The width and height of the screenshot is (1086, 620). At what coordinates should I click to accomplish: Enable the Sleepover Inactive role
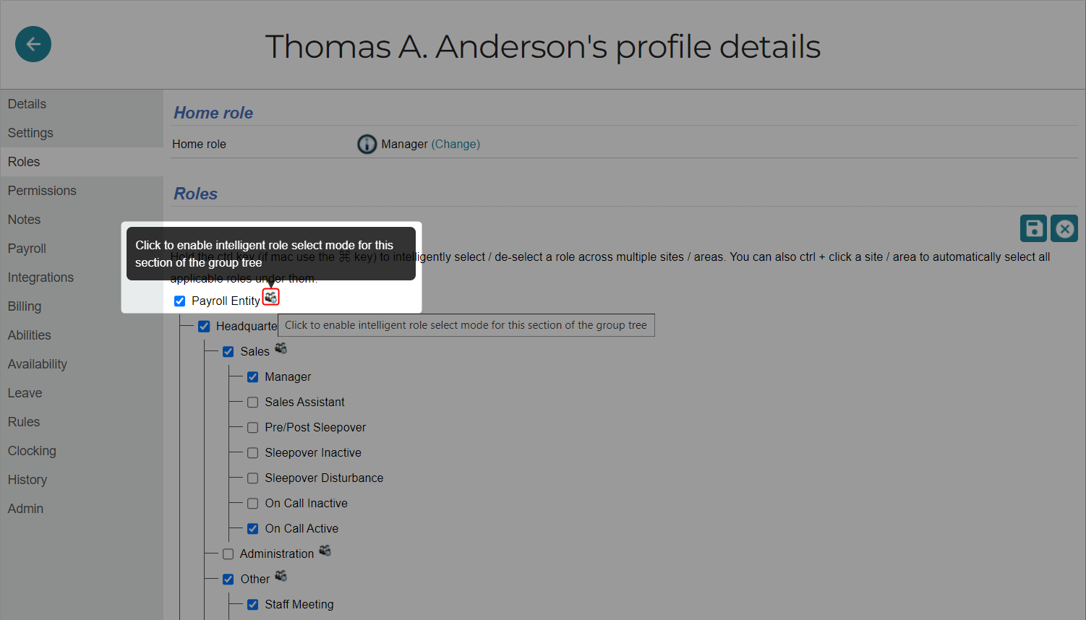tap(252, 452)
